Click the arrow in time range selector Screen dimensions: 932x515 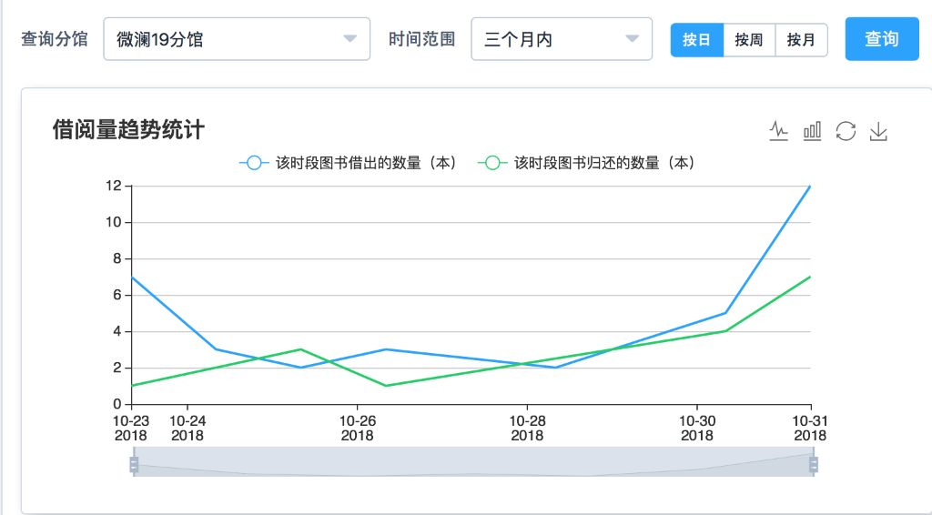pyautogui.click(x=633, y=39)
